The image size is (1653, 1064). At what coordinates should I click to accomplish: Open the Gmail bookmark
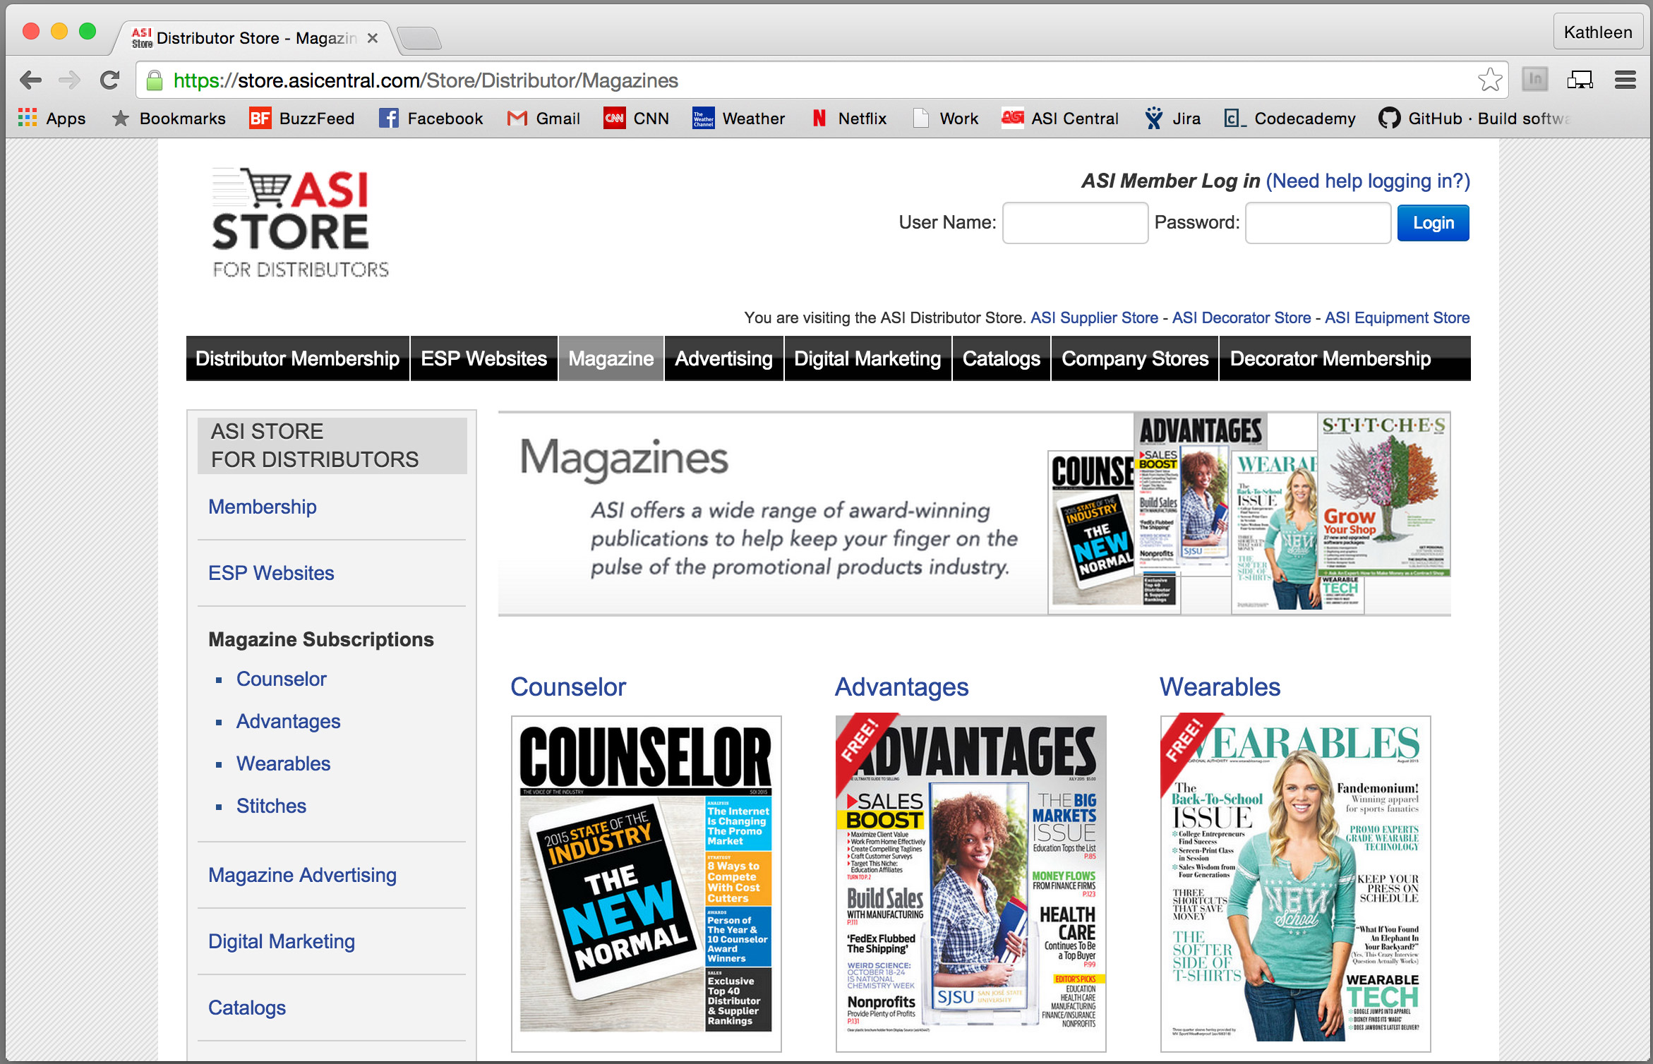[x=543, y=119]
